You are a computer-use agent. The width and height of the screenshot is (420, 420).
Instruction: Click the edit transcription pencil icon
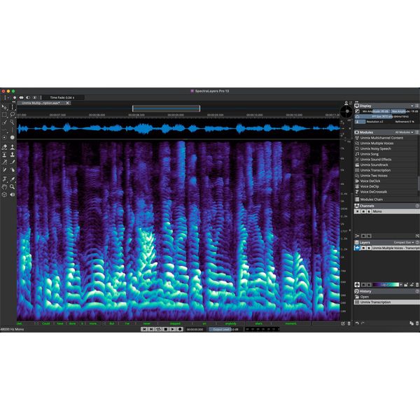click(343, 323)
